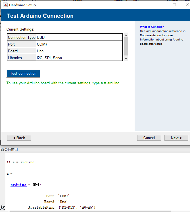The height and width of the screenshot is (212, 190).
Task: Click the MATLAB logo in Hardware Setup title bar
Action: tap(5, 5)
